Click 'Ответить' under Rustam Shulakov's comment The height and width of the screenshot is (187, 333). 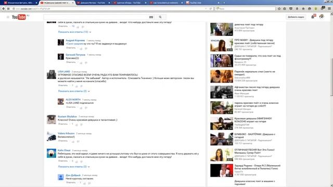(x=63, y=124)
